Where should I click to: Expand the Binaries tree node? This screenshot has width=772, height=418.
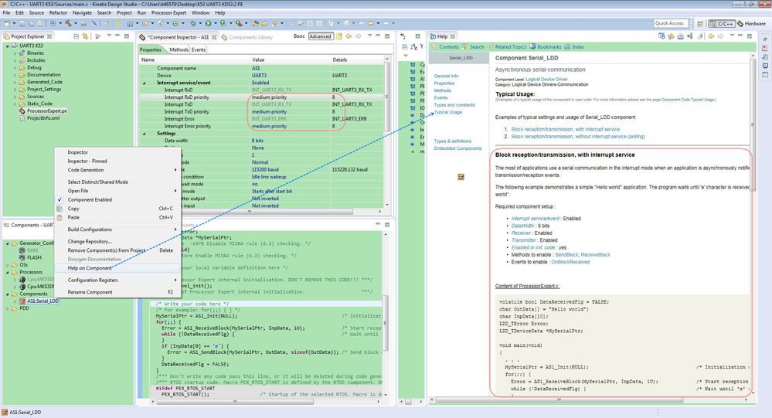tap(15, 53)
